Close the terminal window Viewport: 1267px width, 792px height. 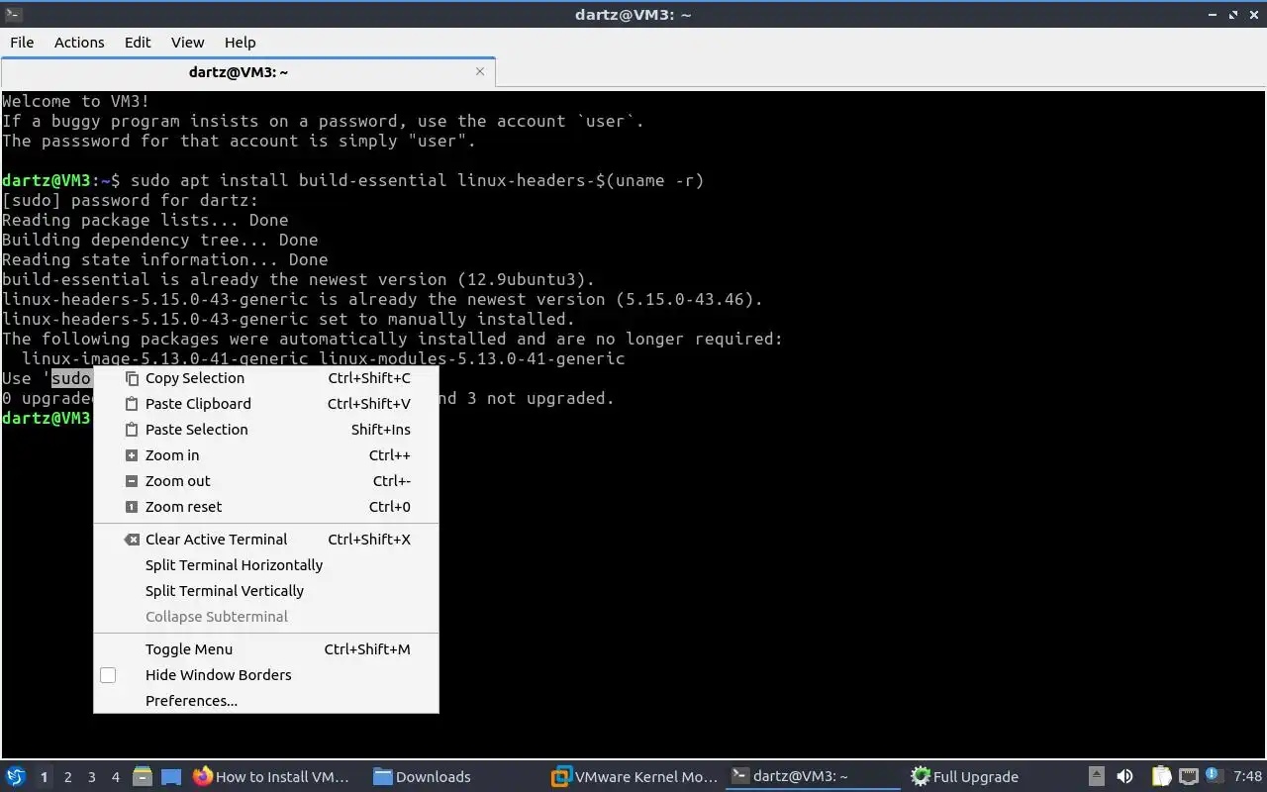1253,15
